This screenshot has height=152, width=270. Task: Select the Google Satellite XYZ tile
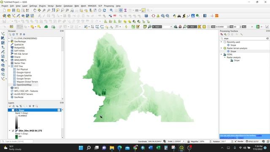(24, 76)
